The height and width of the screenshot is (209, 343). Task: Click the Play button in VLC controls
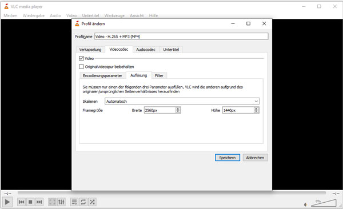(x=7, y=202)
